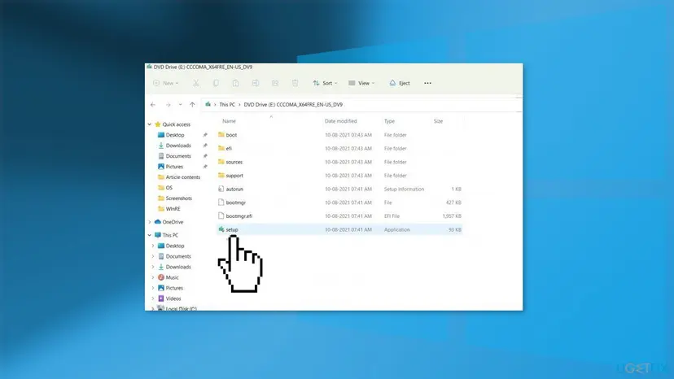Eject the DVD drive
This screenshot has width=674, height=379.
click(x=400, y=83)
